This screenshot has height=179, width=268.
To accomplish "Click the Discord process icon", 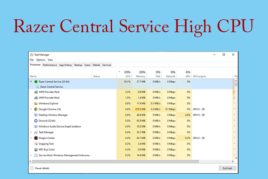I will tap(36, 121).
